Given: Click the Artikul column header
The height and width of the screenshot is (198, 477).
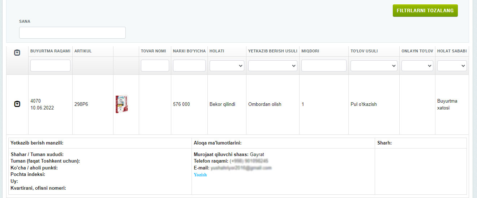Looking at the screenshot, I should tap(83, 51).
